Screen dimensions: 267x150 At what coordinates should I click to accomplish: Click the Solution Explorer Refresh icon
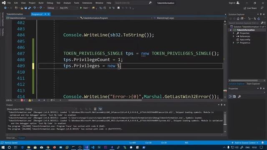pos(259,19)
